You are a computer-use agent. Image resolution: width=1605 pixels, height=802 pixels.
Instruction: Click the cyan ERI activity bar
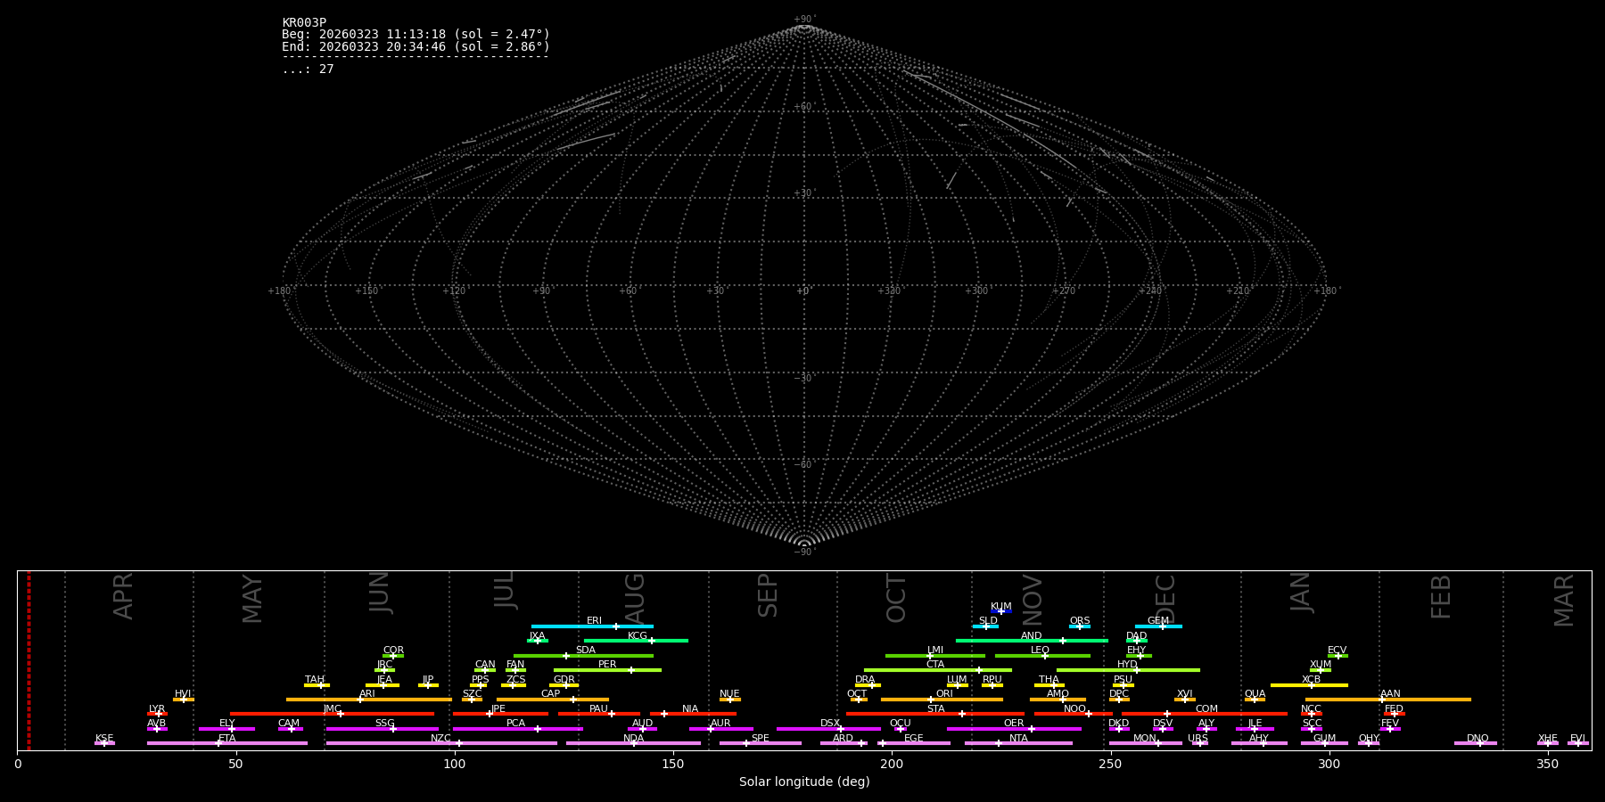(x=592, y=626)
